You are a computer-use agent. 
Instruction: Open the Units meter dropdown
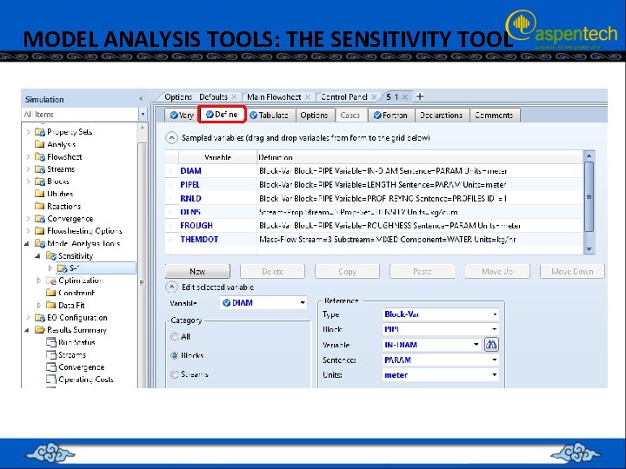click(495, 375)
